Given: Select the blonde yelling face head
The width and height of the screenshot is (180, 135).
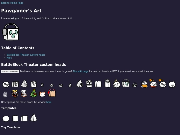Looking at the screenshot, I should [15, 94].
